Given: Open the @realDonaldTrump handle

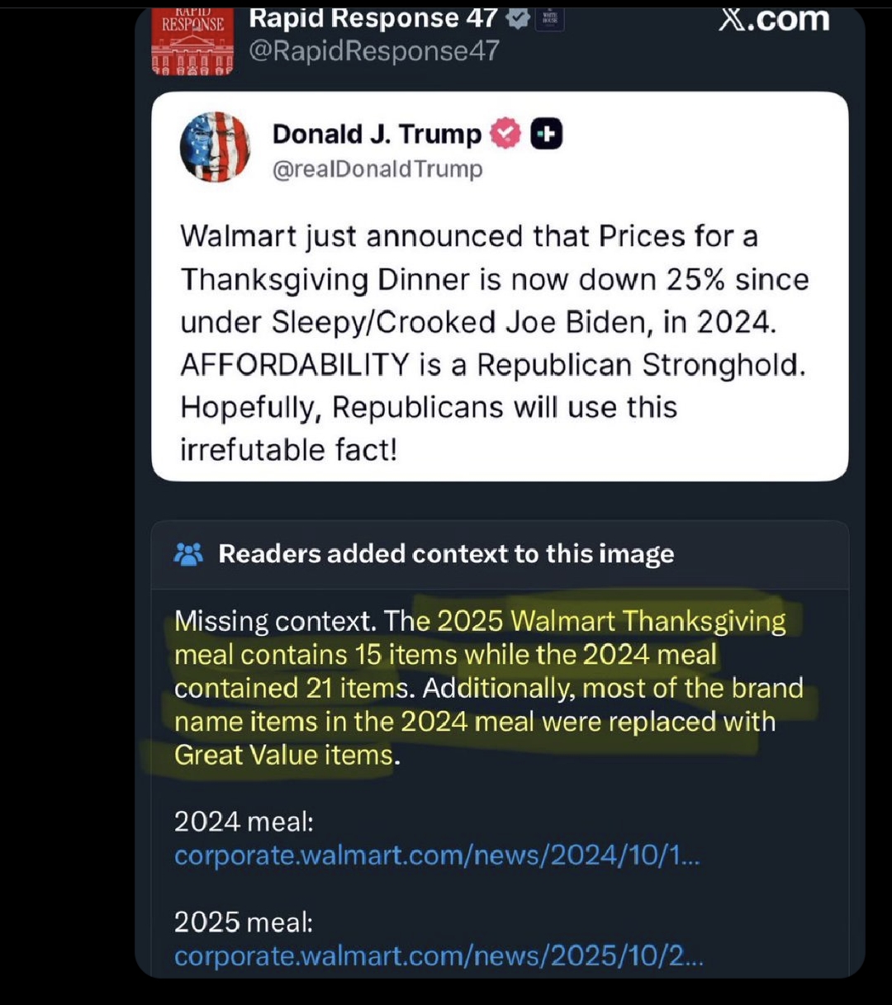Looking at the screenshot, I should [x=377, y=168].
